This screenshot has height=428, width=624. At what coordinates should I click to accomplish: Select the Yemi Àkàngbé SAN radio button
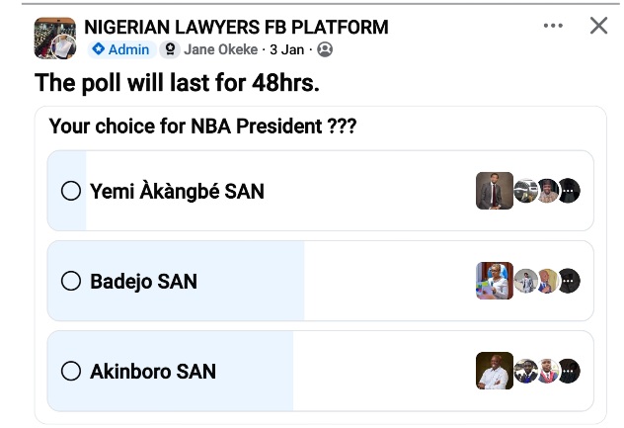[x=71, y=191]
